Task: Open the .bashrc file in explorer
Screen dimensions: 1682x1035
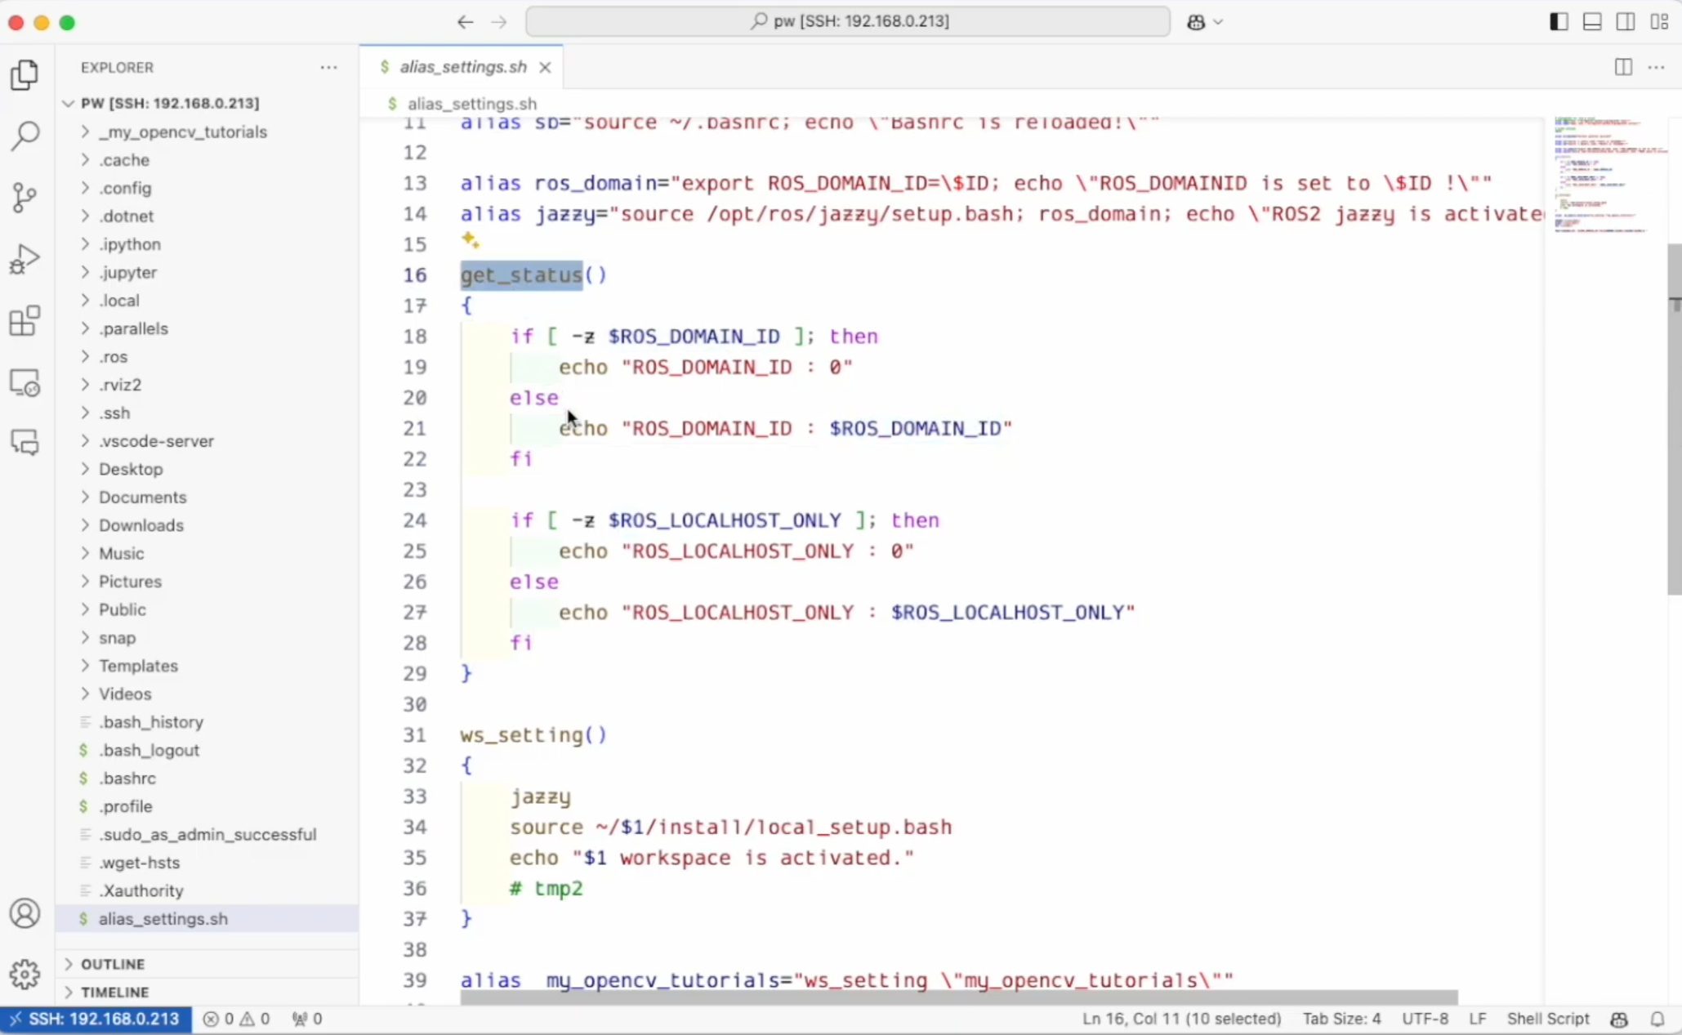Action: [x=127, y=778]
